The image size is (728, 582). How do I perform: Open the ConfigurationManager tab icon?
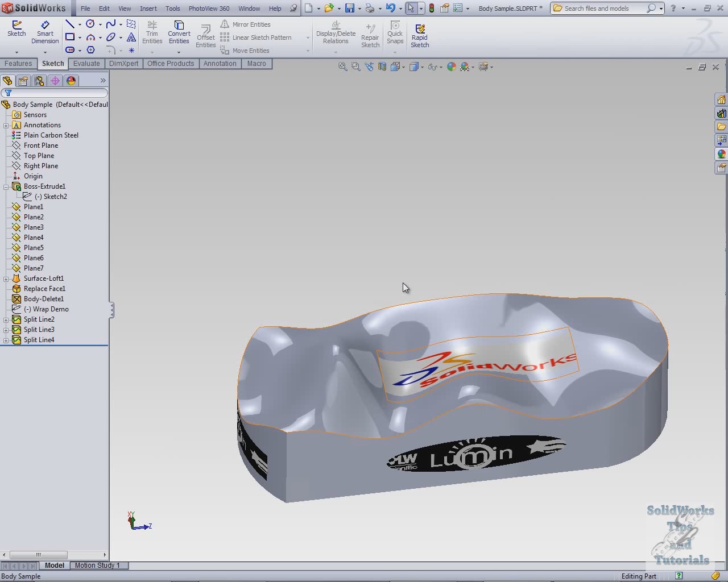point(39,81)
